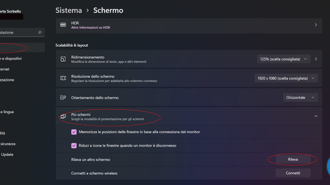Click the Risoluzione dello schermo icon
Image resolution: width=330 pixels, height=185 pixels.
pyautogui.click(x=63, y=78)
